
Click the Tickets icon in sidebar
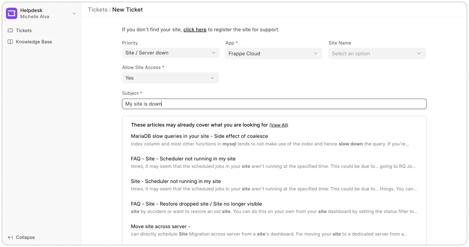click(10, 30)
